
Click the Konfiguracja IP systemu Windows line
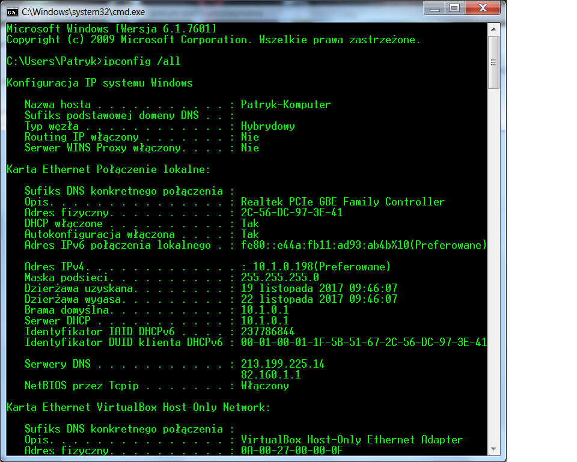point(100,83)
